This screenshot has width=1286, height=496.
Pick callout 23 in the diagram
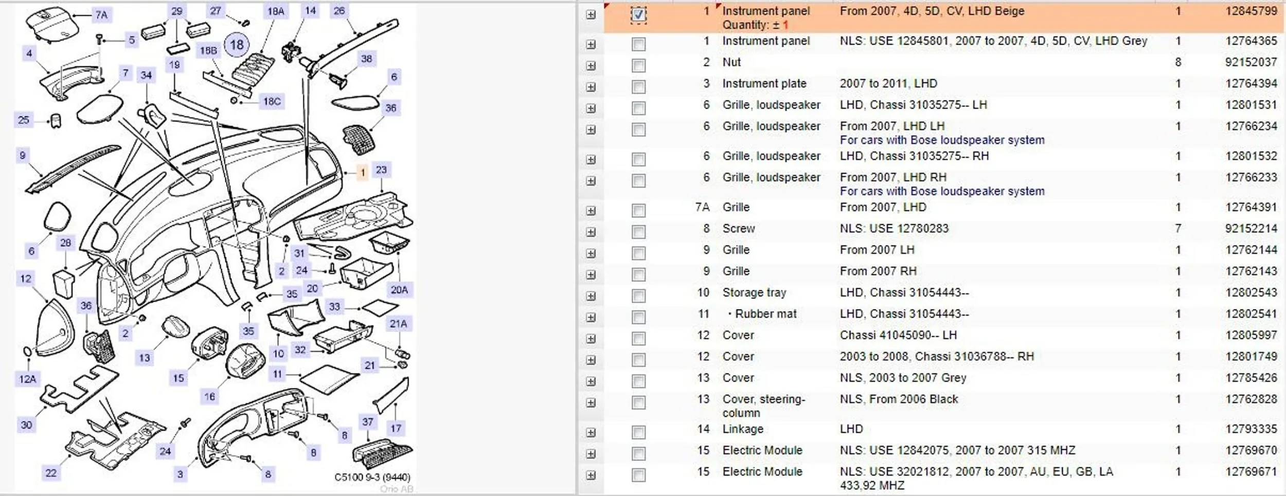[381, 170]
